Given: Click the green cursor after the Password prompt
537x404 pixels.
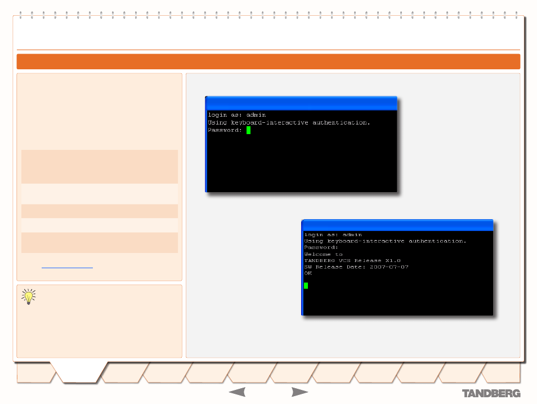Looking at the screenshot, I should pyautogui.click(x=248, y=130).
